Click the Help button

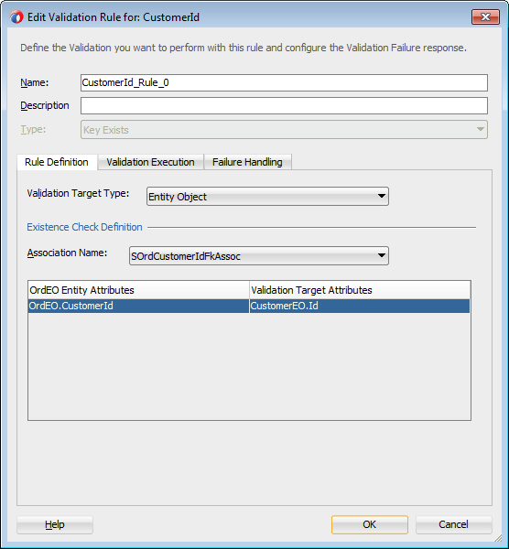(55, 524)
